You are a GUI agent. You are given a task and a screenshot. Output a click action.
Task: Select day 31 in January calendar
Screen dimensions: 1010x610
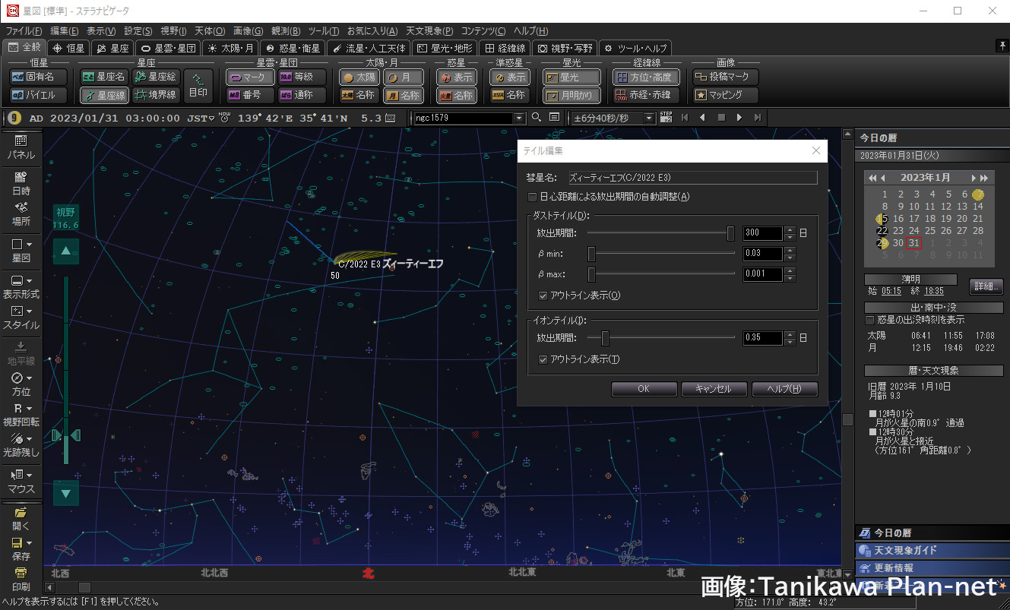pyautogui.click(x=913, y=243)
